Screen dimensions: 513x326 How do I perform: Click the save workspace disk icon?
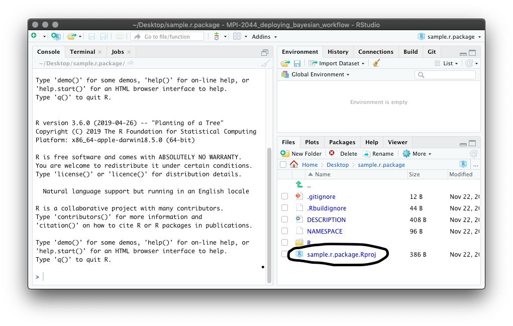tap(297, 63)
